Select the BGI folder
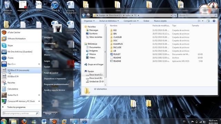Viewport: 221px width, 124px height. click(115, 30)
